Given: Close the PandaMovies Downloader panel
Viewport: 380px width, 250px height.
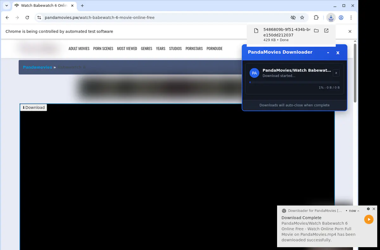Looking at the screenshot, I should pos(338,52).
